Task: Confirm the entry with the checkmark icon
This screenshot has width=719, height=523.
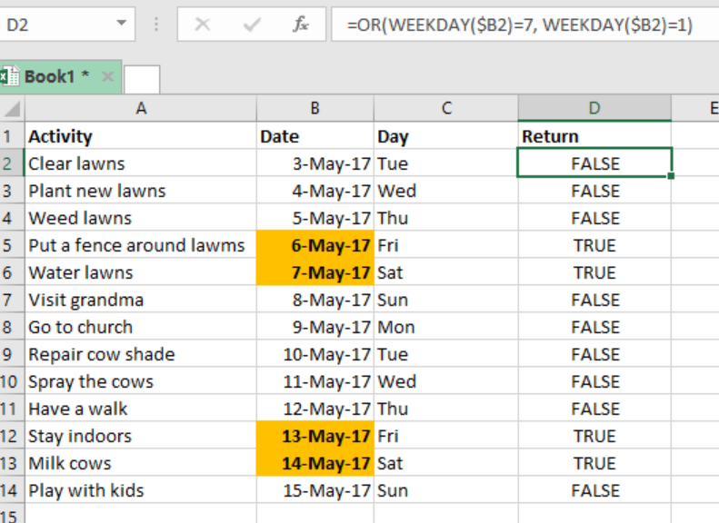Action: (252, 25)
